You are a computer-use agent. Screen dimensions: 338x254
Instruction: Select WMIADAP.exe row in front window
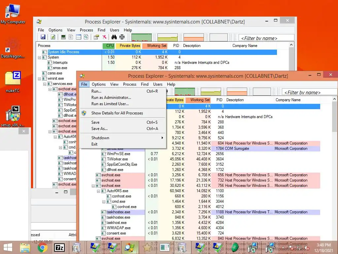(x=210, y=228)
